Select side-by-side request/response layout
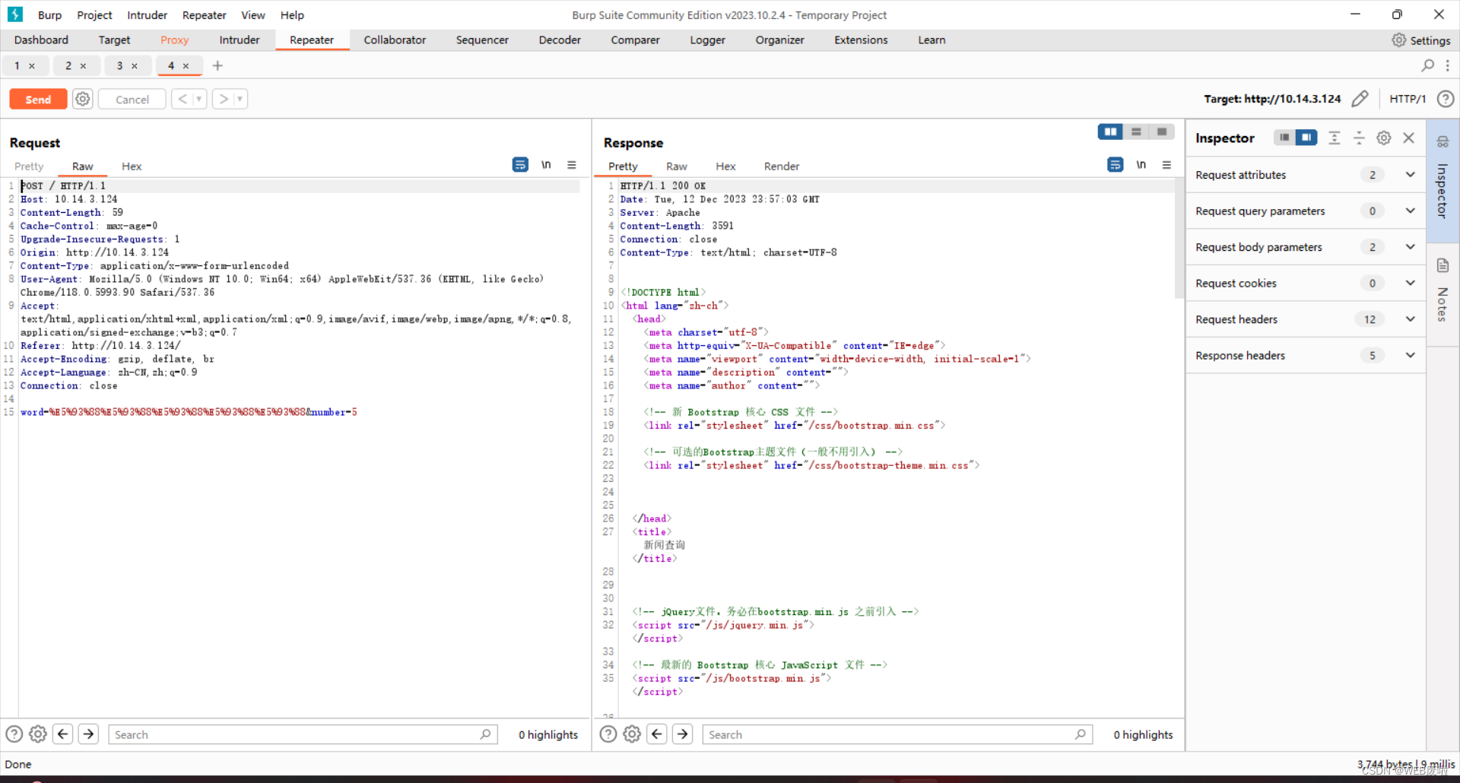Image resolution: width=1460 pixels, height=783 pixels. (x=1110, y=132)
